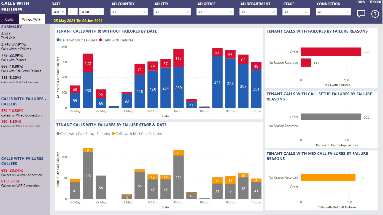Click the red 'No Reason Recorded' bar
Image resolution: width=383 pixels, height=215 pixels.
point(306,63)
